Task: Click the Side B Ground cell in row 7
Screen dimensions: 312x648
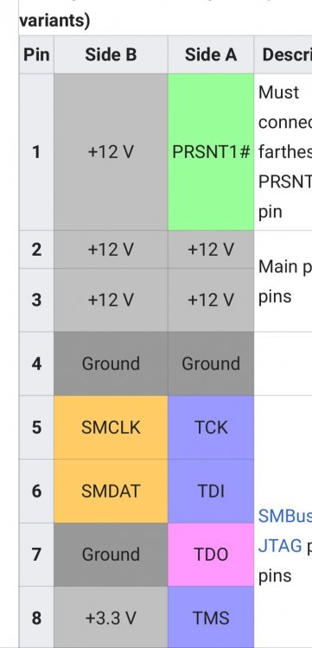Action: tap(111, 555)
